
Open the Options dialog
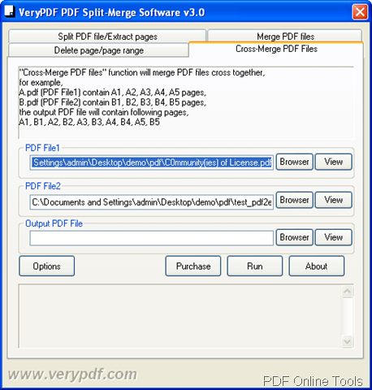[x=47, y=266]
